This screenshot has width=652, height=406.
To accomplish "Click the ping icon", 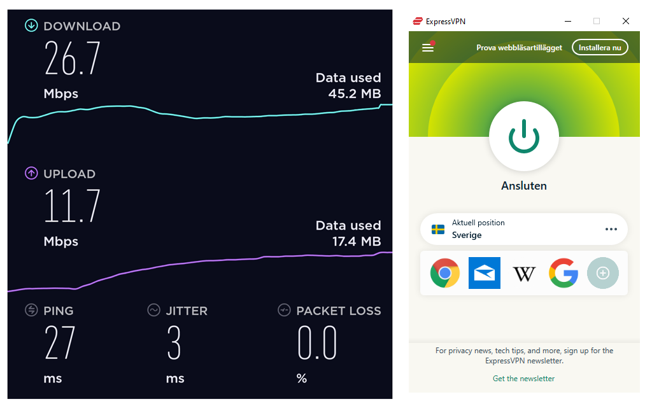I will point(31,310).
